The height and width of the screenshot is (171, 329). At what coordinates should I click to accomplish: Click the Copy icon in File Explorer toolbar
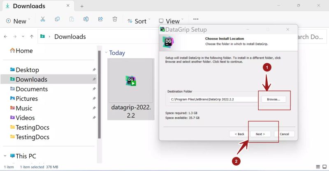[57, 19]
